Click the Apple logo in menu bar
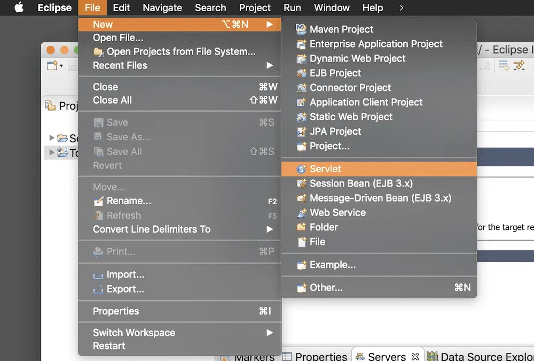The image size is (534, 361). (x=19, y=7)
